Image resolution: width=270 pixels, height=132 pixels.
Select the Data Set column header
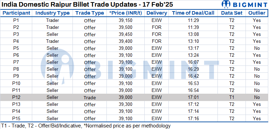(x=232, y=13)
